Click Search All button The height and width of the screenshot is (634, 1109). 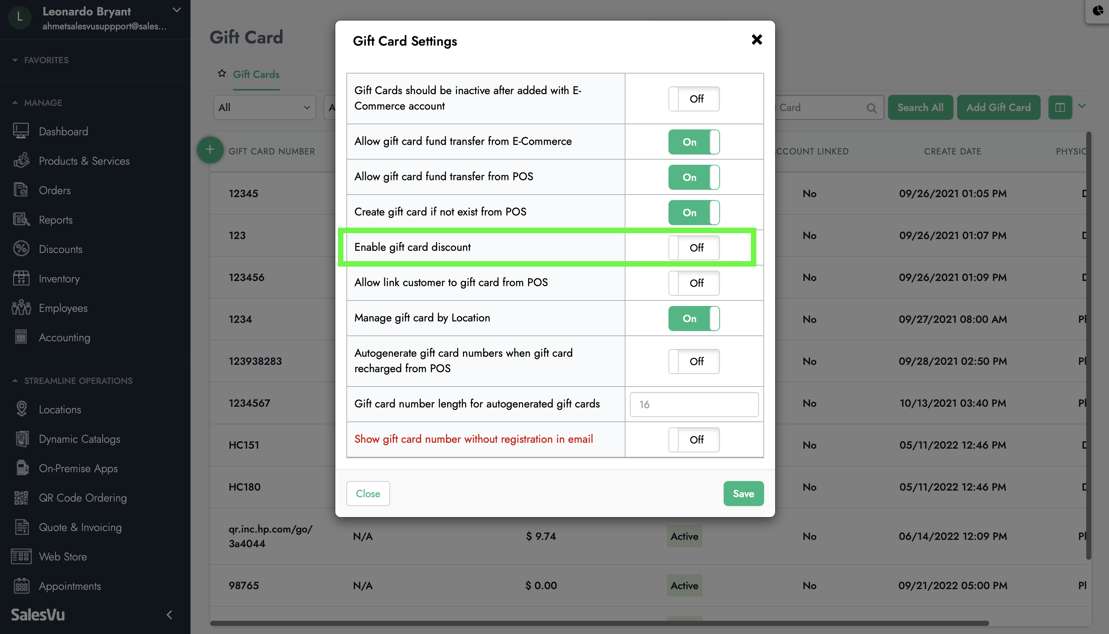(x=920, y=107)
